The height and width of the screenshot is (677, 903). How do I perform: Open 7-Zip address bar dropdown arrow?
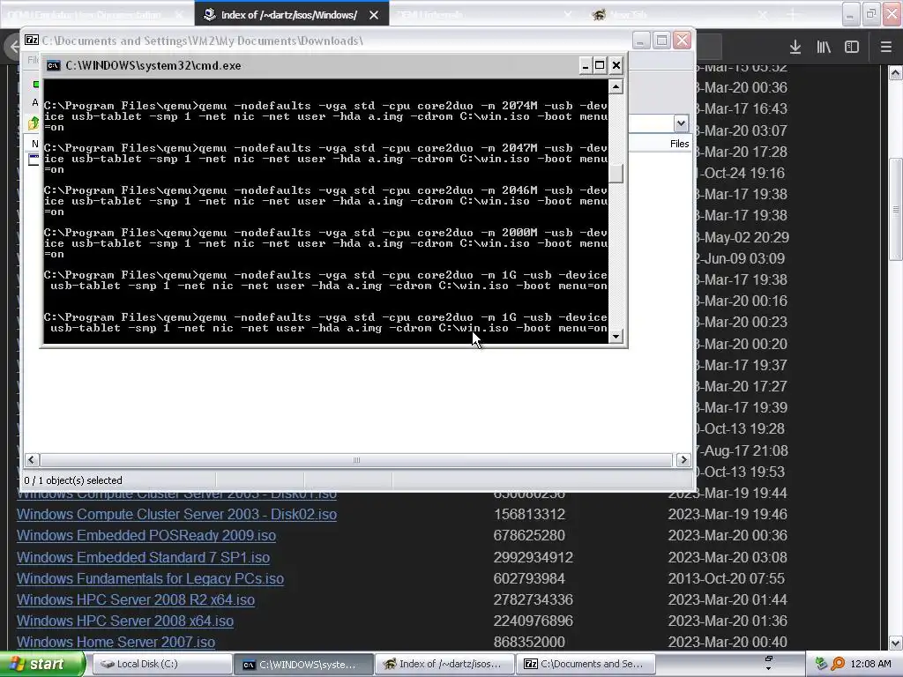[681, 123]
